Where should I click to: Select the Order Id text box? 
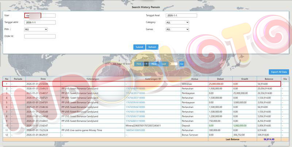(40, 36)
